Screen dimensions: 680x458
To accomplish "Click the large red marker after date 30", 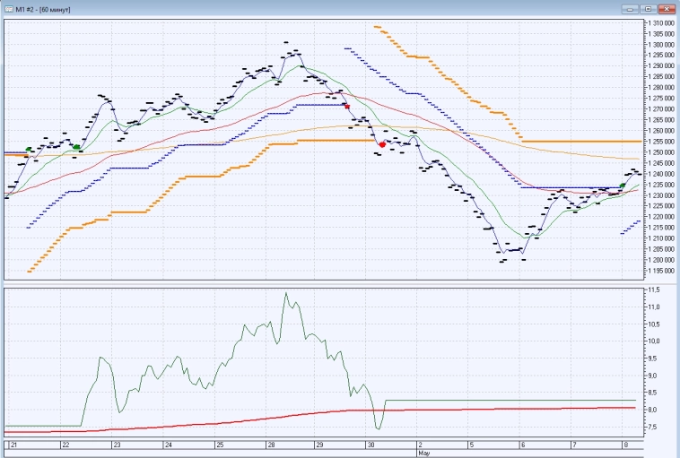I will tap(382, 144).
